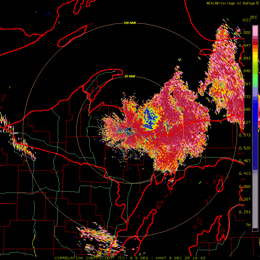
Task: Click the 0.680 legend value
Action: (x=245, y=109)
